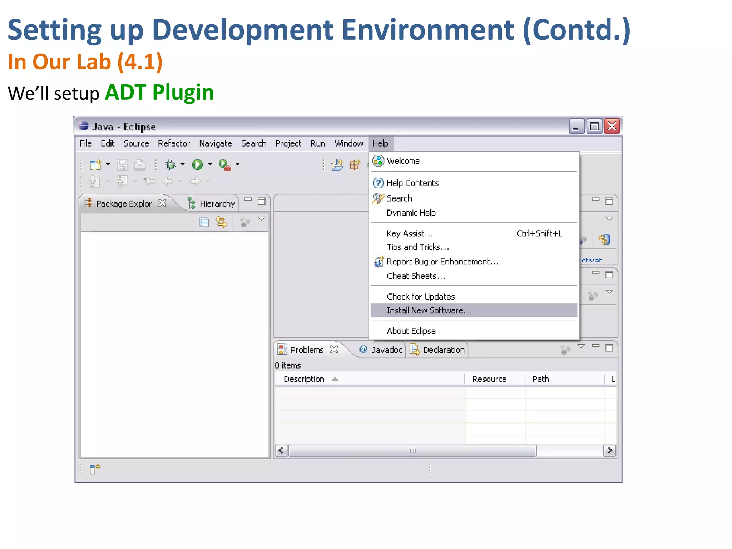This screenshot has width=732, height=549.
Task: Click the sync icon in the right panel
Action: pyautogui.click(x=605, y=239)
